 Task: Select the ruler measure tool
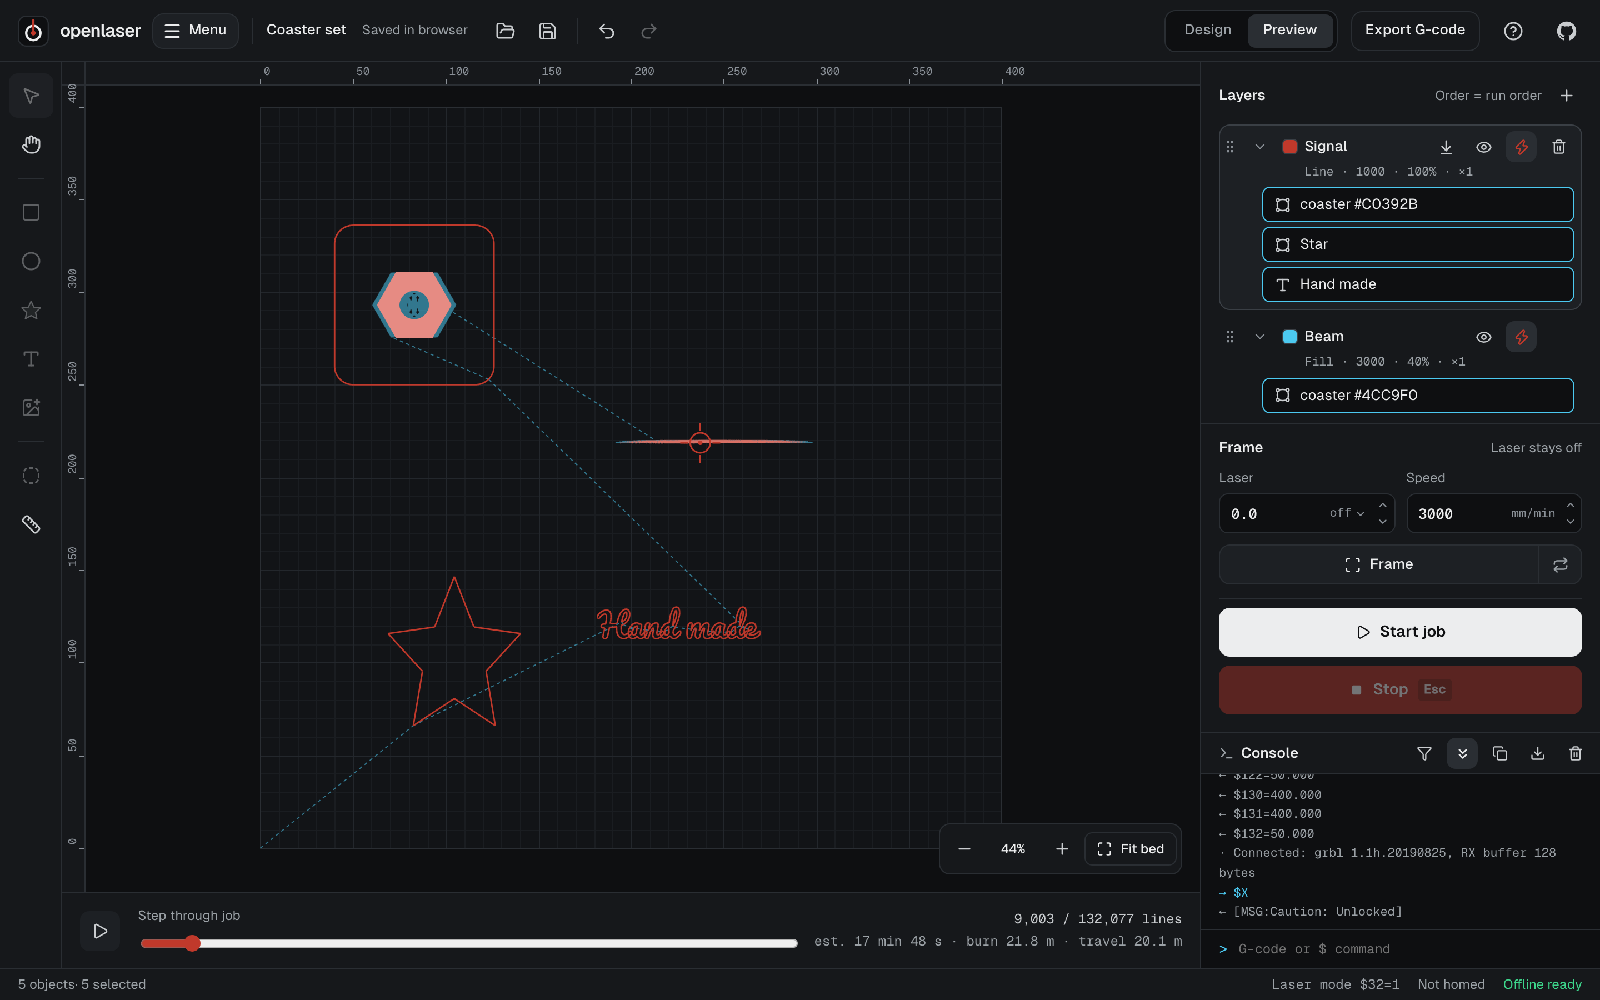[x=31, y=524]
